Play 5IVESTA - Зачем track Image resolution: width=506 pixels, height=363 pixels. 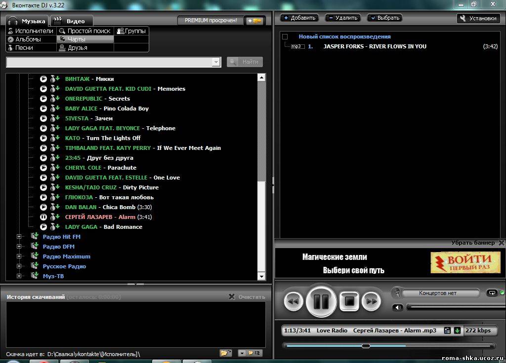(x=43, y=118)
